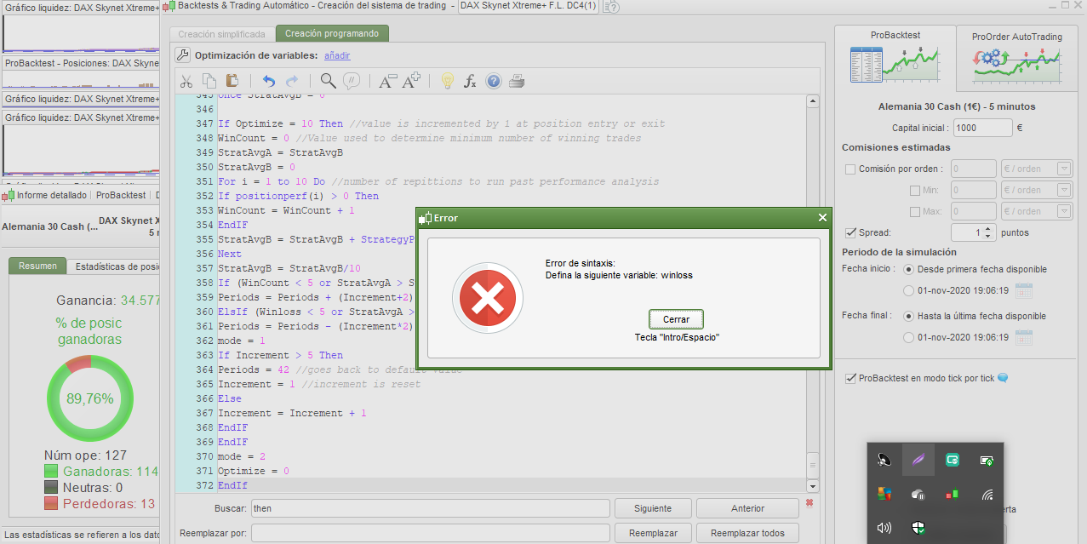The image size is (1087, 544).
Task: Close the Error dialog with X
Action: (x=822, y=218)
